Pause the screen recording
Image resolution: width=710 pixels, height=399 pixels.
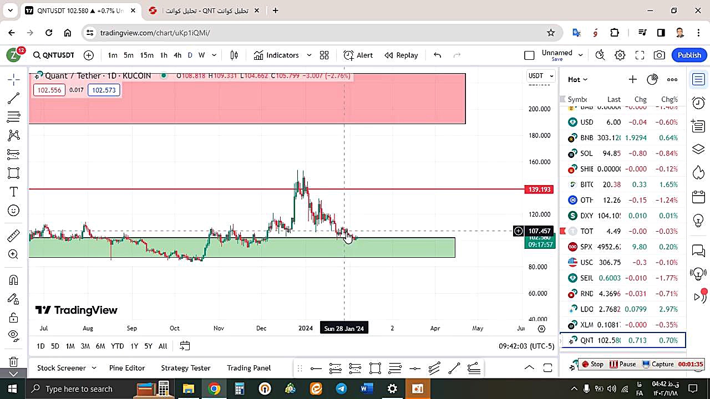coord(623,364)
